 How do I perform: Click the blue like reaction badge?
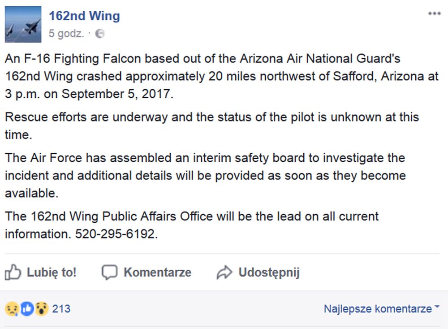(x=27, y=309)
